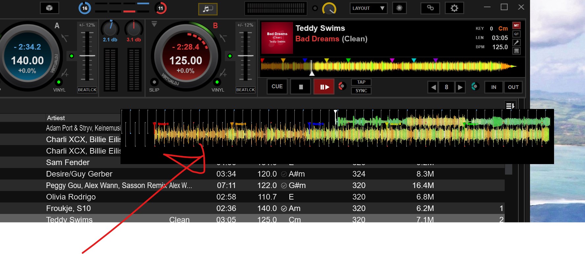Click red circular icon next to play button
The height and width of the screenshot is (254, 585).
coord(342,86)
